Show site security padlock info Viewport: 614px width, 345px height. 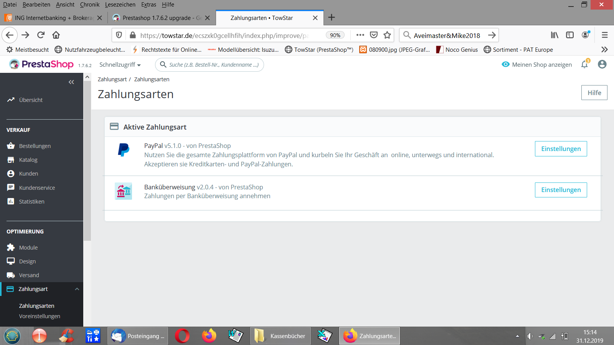[133, 35]
